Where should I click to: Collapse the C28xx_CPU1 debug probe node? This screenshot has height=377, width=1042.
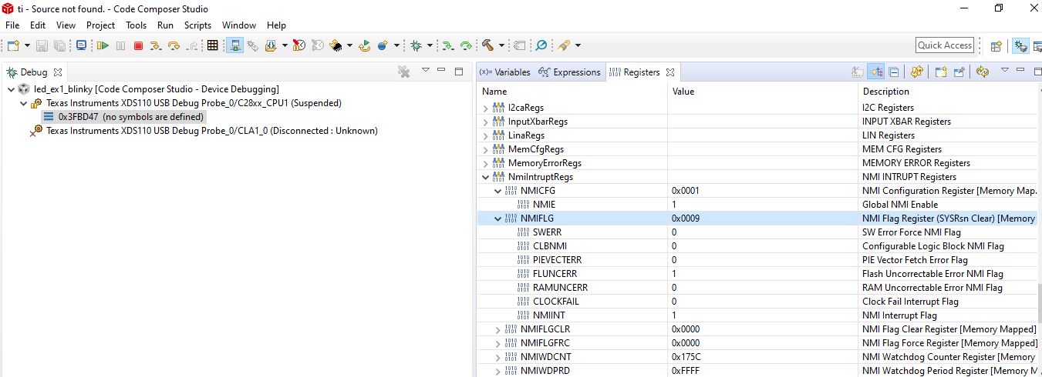click(x=23, y=103)
